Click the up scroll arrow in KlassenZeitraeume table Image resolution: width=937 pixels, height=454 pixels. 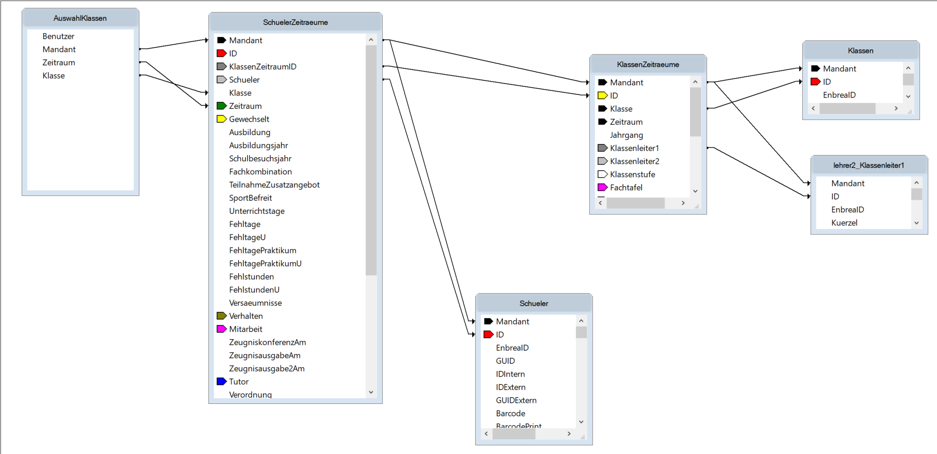coord(695,82)
